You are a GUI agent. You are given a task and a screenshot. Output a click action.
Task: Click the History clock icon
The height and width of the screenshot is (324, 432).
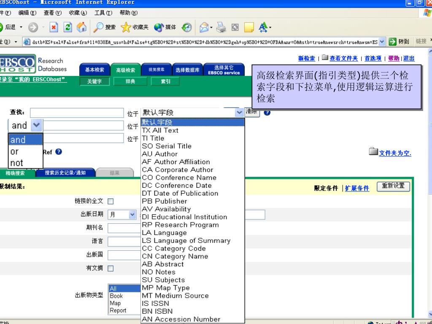187,27
